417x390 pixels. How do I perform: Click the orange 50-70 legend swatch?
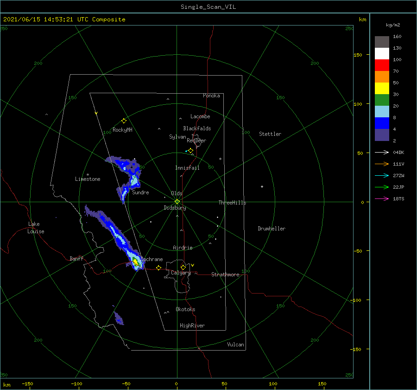(382, 77)
